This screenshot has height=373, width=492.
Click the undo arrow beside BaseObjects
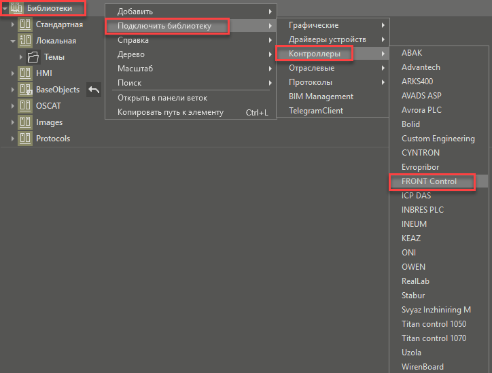tap(94, 90)
